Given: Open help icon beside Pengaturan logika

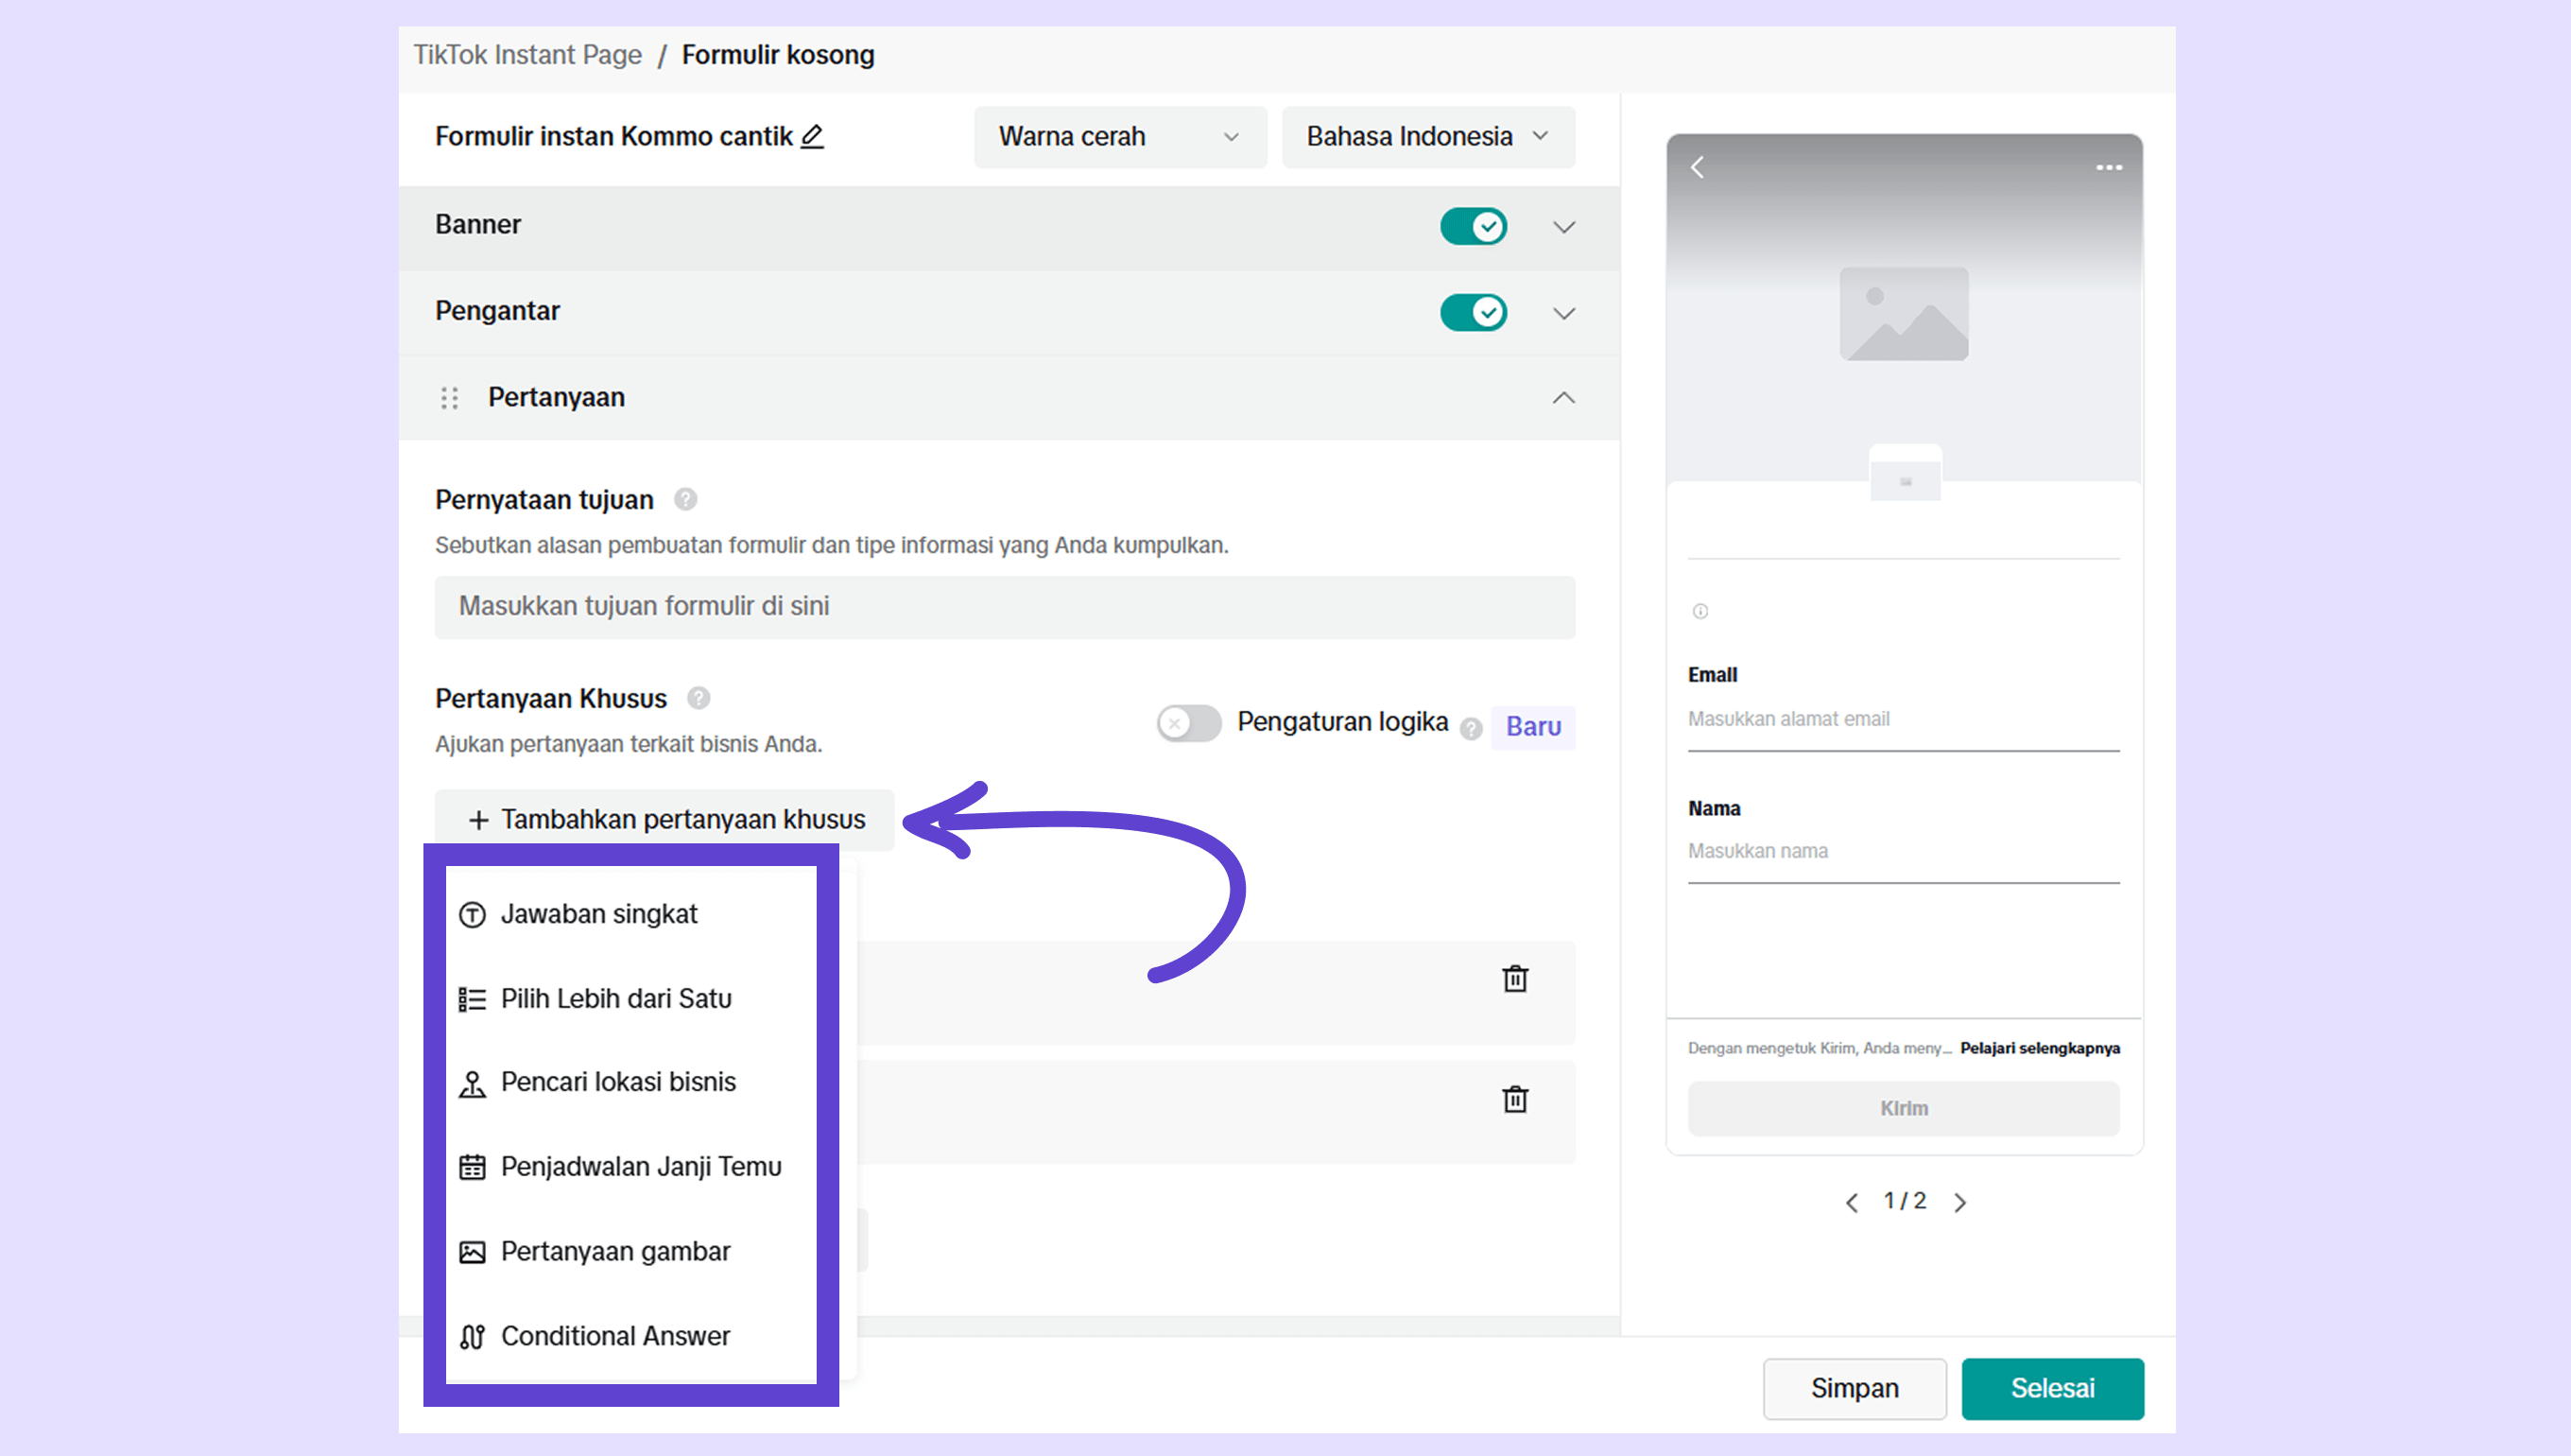Looking at the screenshot, I should [x=1471, y=728].
